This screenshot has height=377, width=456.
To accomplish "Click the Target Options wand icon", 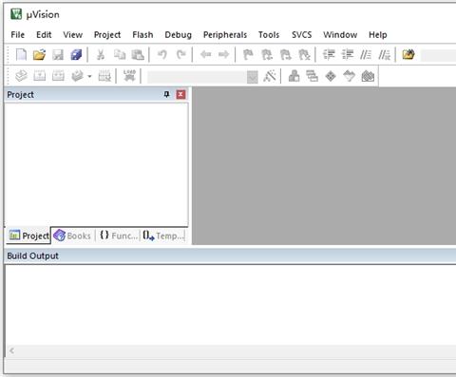I will (x=270, y=76).
